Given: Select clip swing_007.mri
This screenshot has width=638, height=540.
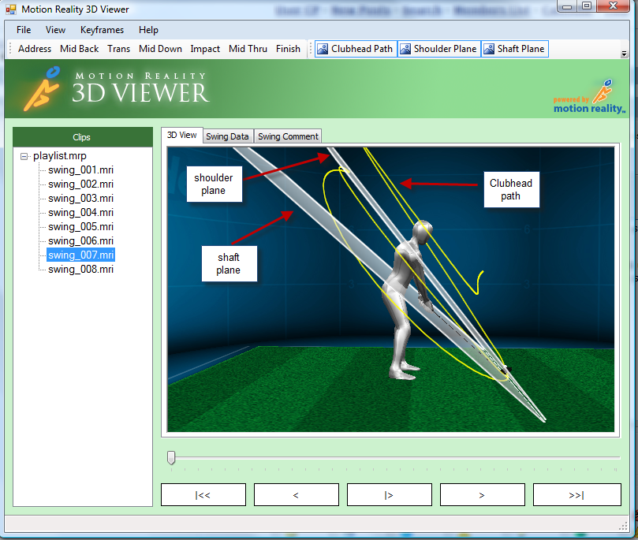Looking at the screenshot, I should (x=80, y=255).
